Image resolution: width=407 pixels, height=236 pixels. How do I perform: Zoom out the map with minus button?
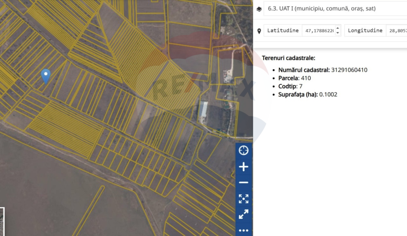[244, 183]
